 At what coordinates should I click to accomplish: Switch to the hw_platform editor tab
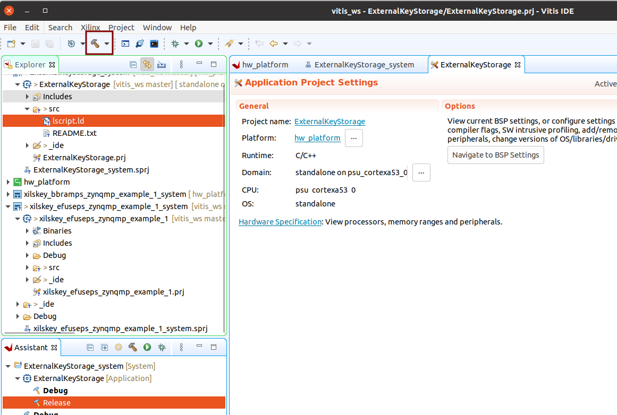point(260,65)
